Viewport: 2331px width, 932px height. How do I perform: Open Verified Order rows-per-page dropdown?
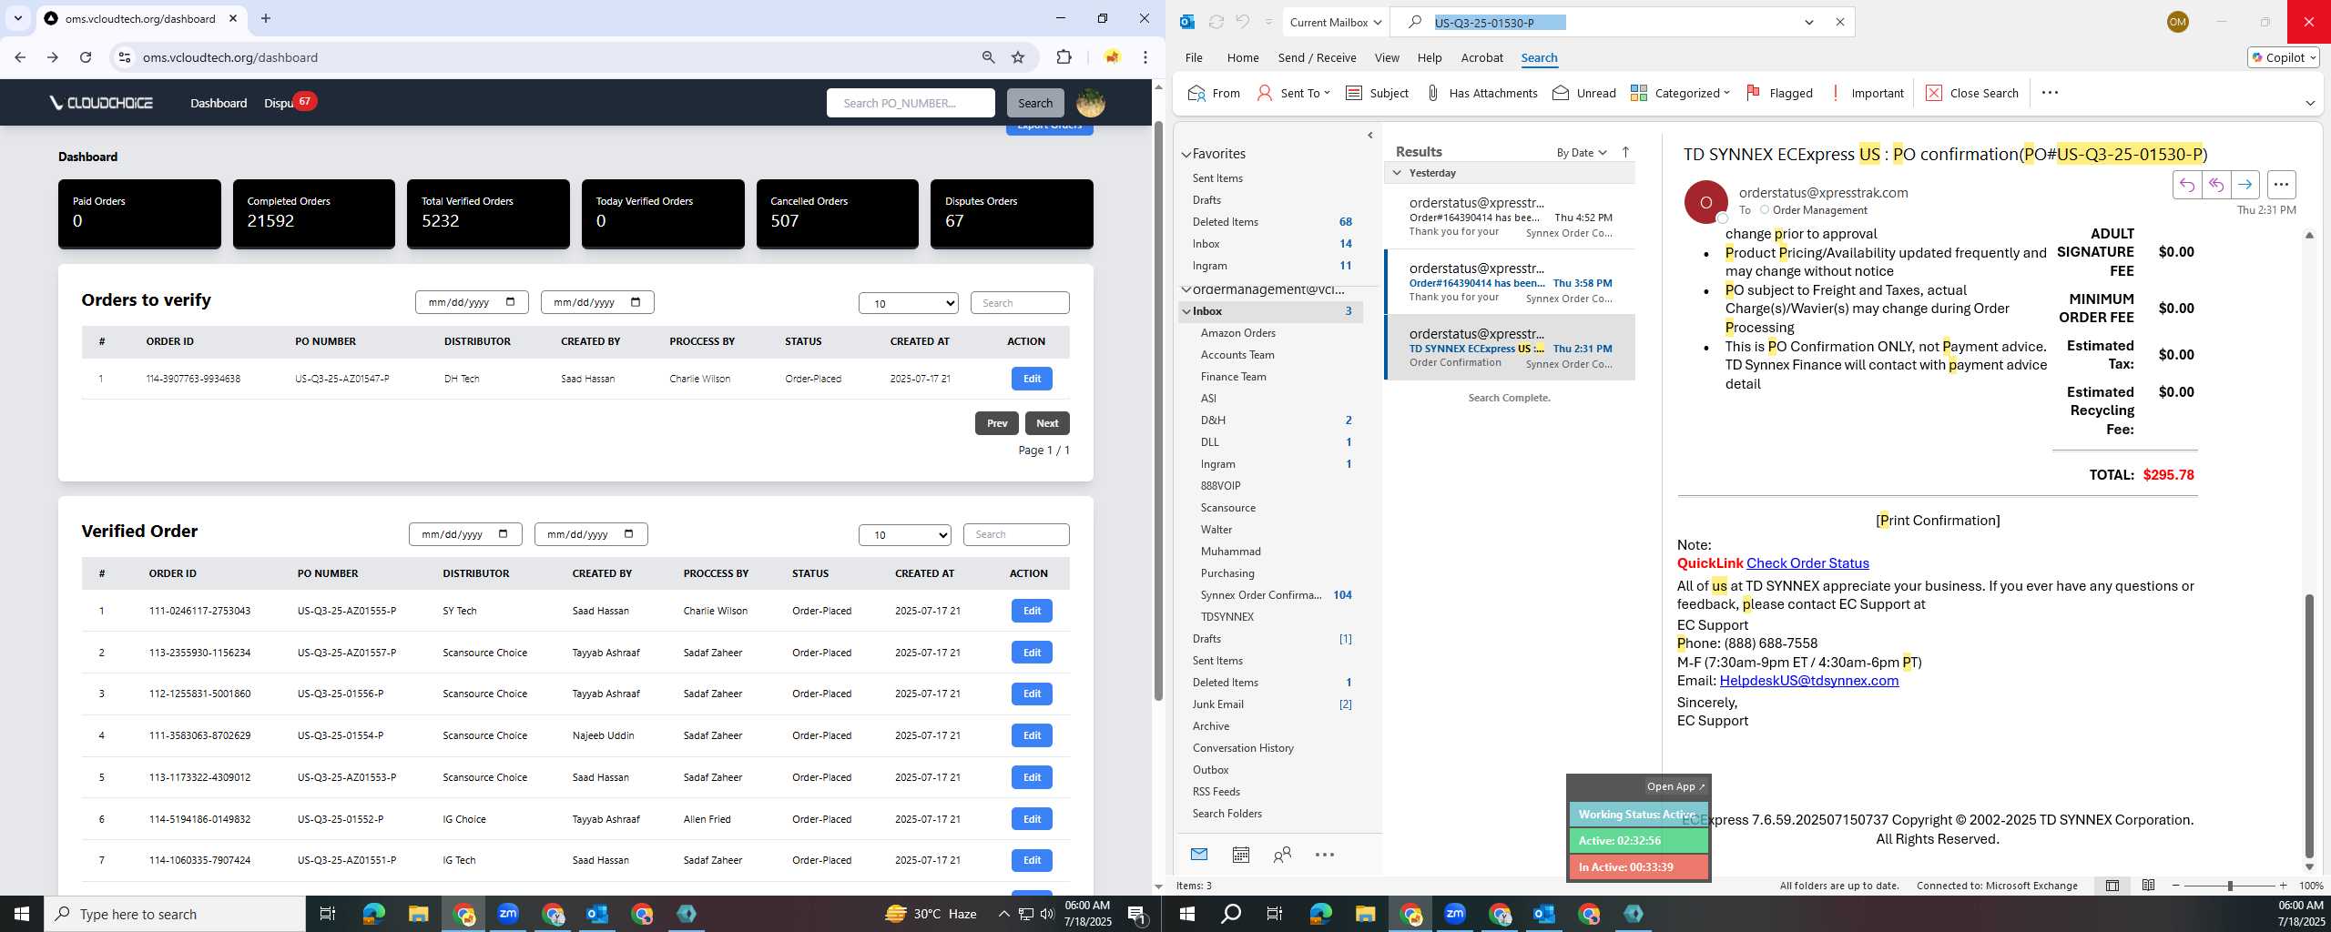pyautogui.click(x=905, y=535)
